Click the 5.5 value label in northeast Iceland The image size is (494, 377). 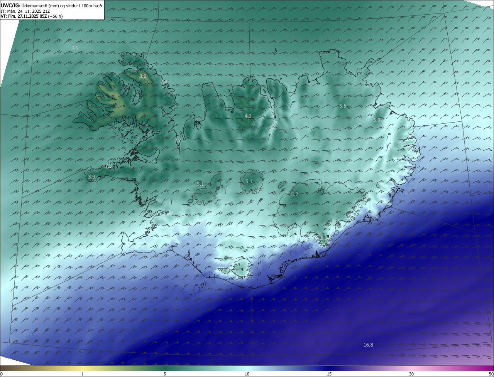(x=343, y=106)
